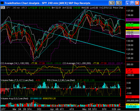Click the red -4.82 marker on Volume Ratio axis
This screenshot has width=140, height=111.
(132, 97)
